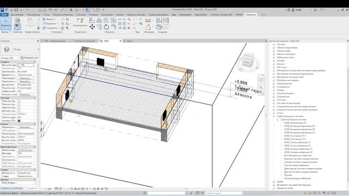Select the Align tool

92,21
